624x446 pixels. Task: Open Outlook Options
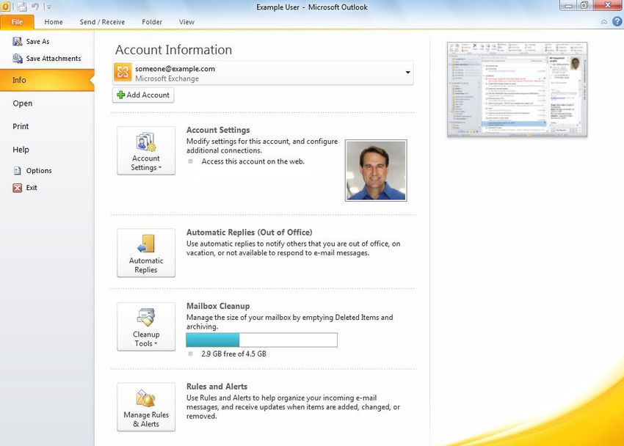[x=32, y=170]
